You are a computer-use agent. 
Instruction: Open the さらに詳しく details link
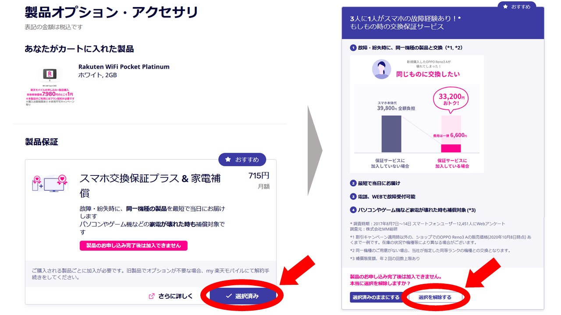[x=171, y=296]
